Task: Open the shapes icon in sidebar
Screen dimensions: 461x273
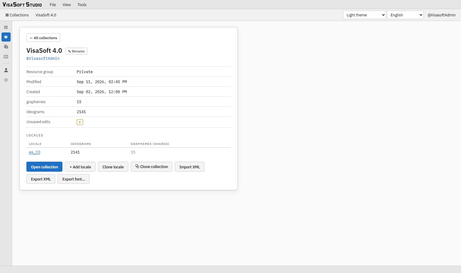Action: [x=6, y=47]
